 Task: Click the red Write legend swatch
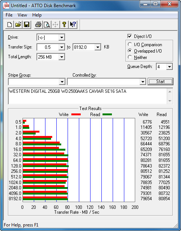(76, 114)
